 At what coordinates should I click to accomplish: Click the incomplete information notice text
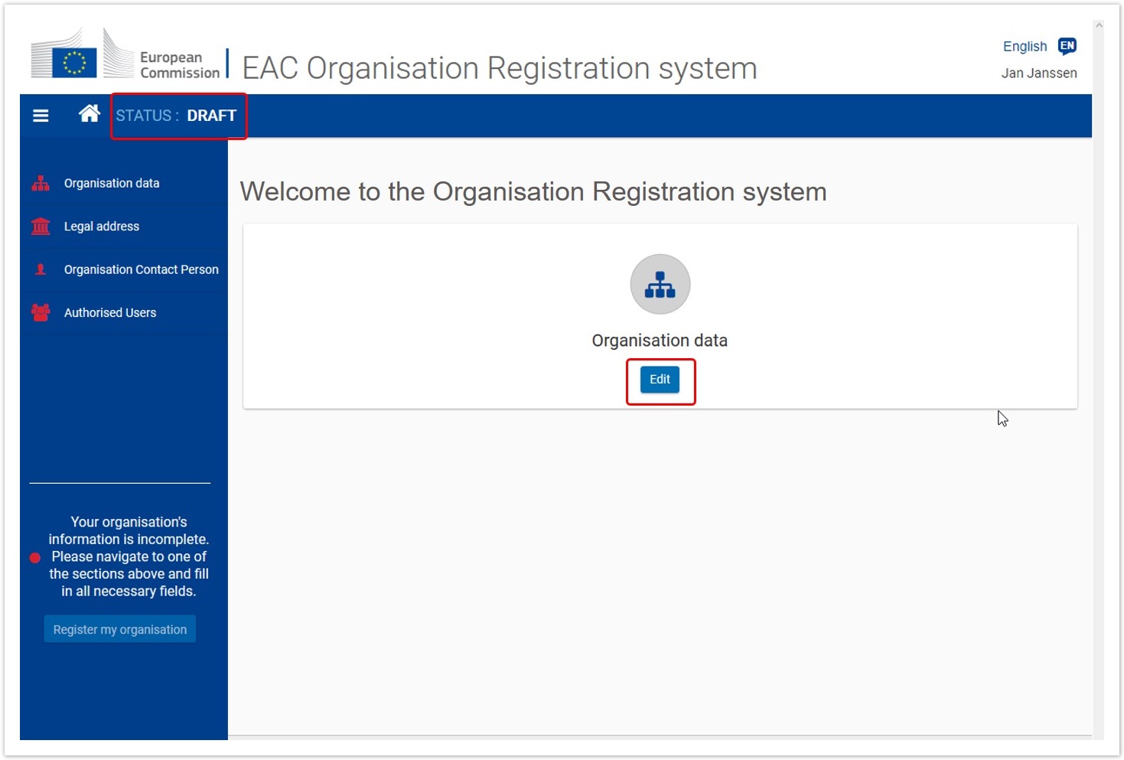pyautogui.click(x=129, y=556)
